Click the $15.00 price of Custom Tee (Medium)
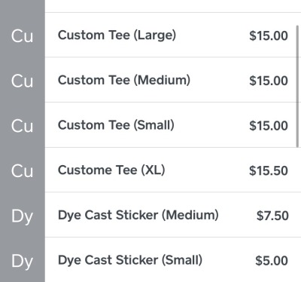 (x=269, y=81)
